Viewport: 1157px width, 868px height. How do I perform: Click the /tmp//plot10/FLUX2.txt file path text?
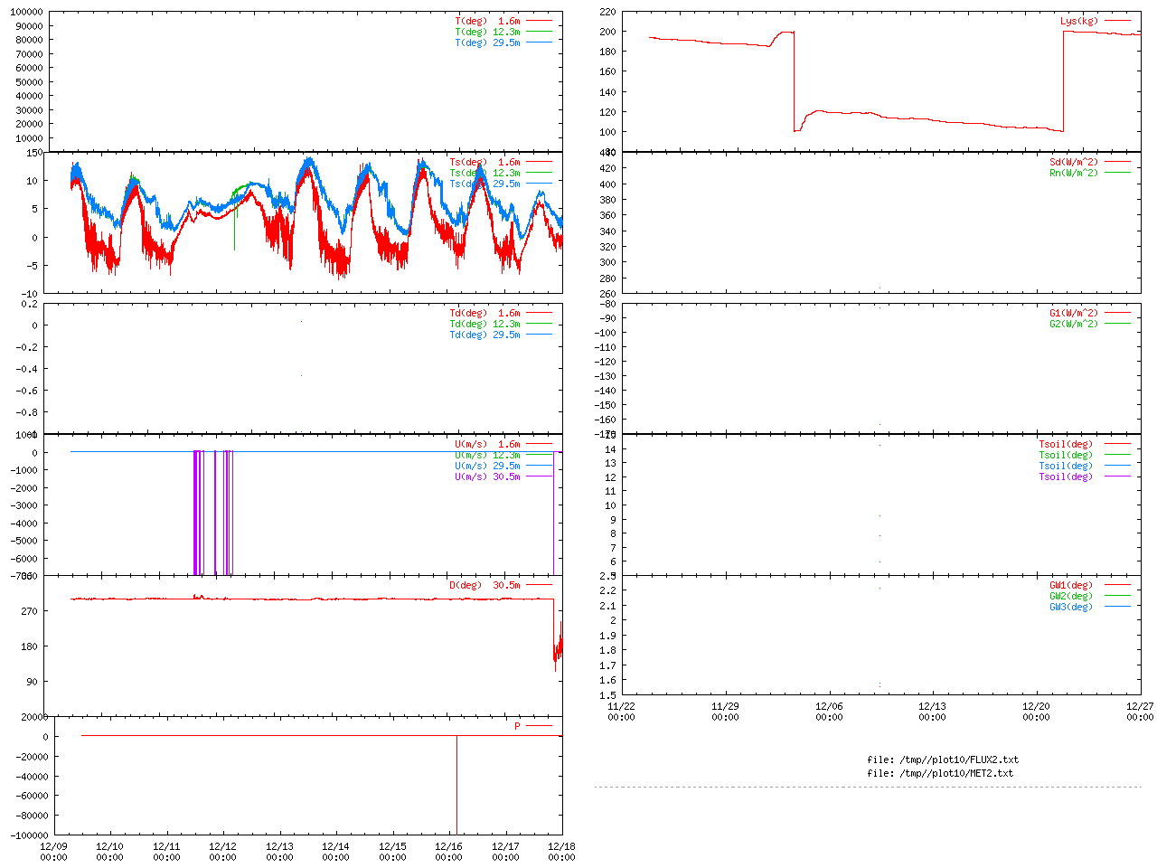[943, 759]
